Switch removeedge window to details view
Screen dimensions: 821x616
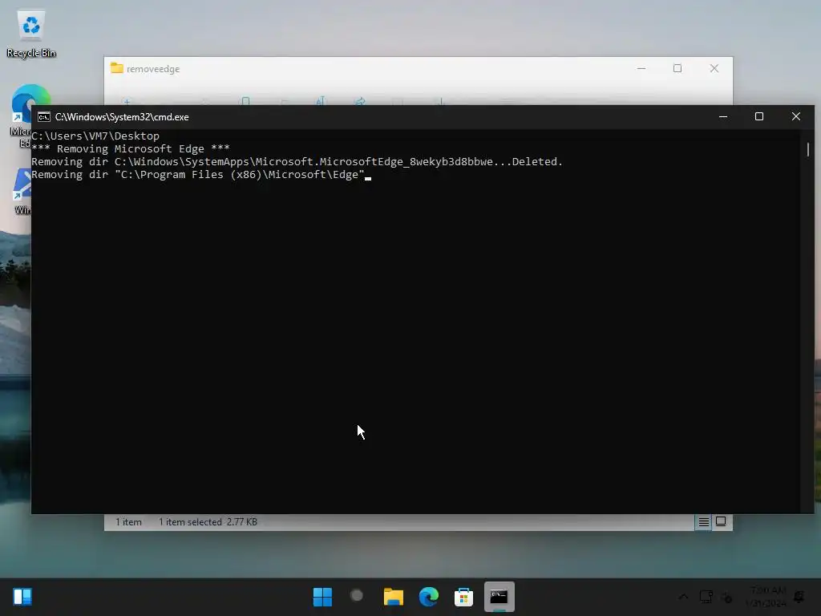coord(704,521)
